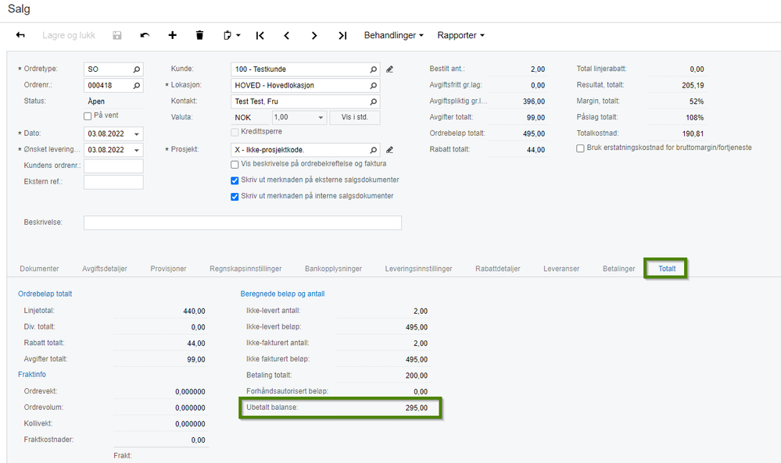Open the Ønsket levering date dropdown

137,150
